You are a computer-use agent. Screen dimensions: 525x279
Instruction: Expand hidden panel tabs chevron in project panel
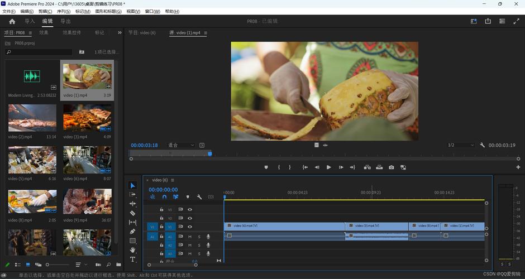pos(120,32)
